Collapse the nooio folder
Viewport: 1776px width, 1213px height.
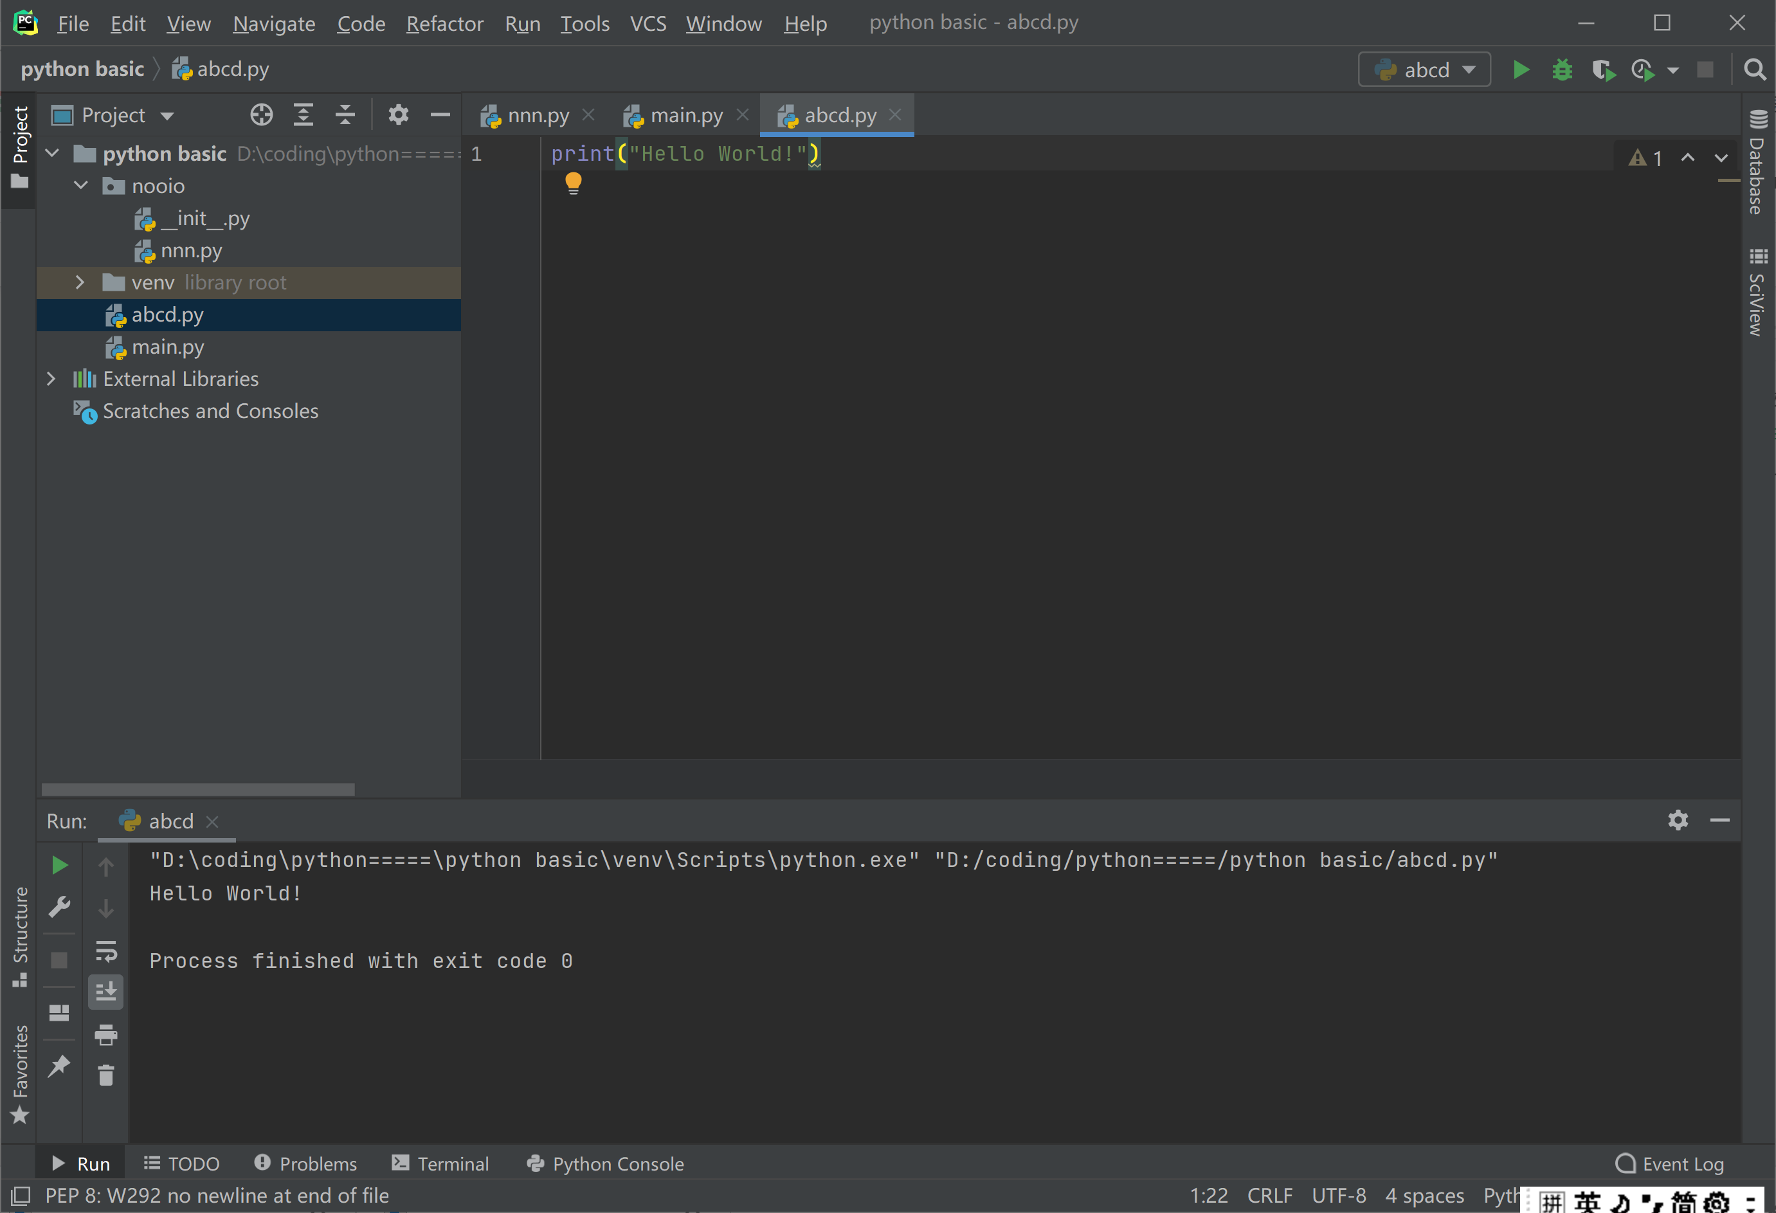coord(81,186)
